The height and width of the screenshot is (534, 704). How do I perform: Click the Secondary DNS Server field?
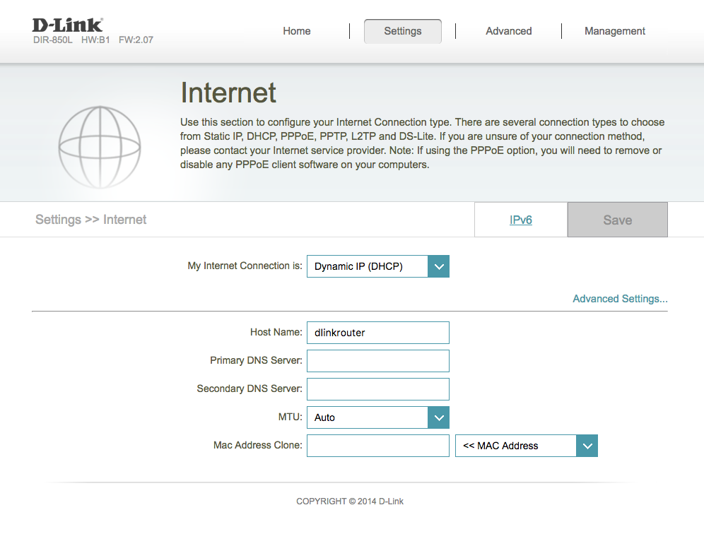click(378, 389)
